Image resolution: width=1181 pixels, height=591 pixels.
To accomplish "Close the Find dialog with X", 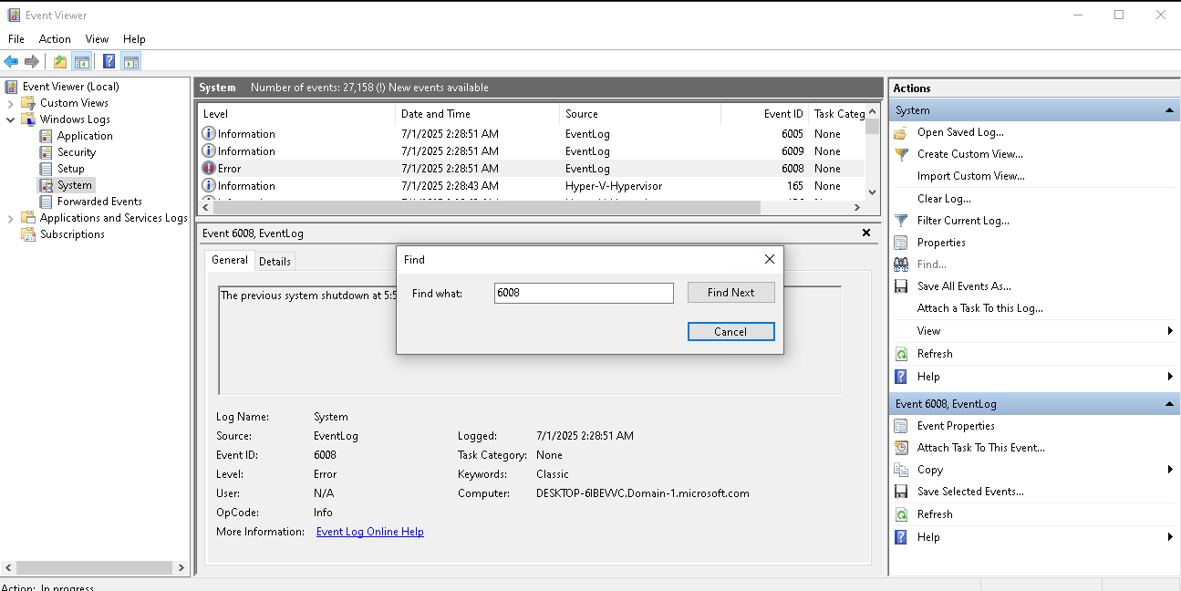I will pos(770,259).
